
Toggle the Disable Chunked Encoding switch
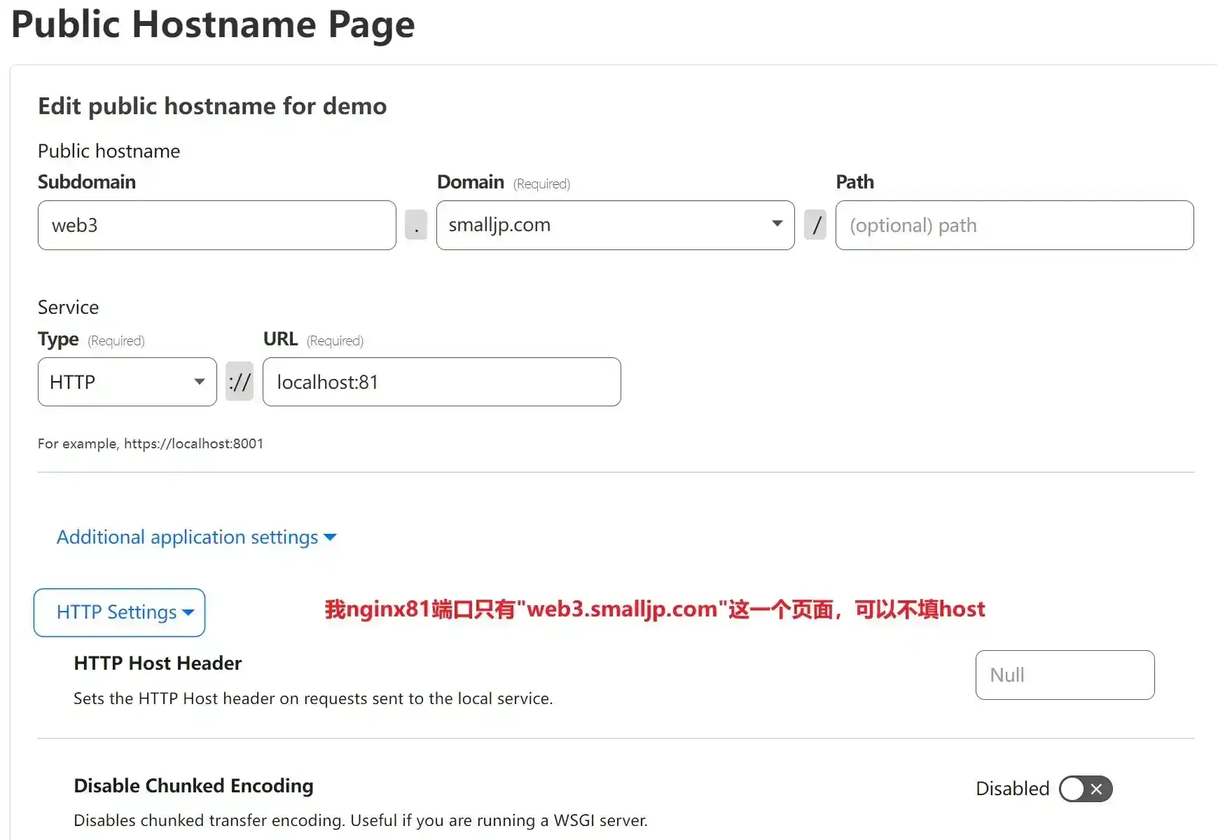(x=1086, y=789)
